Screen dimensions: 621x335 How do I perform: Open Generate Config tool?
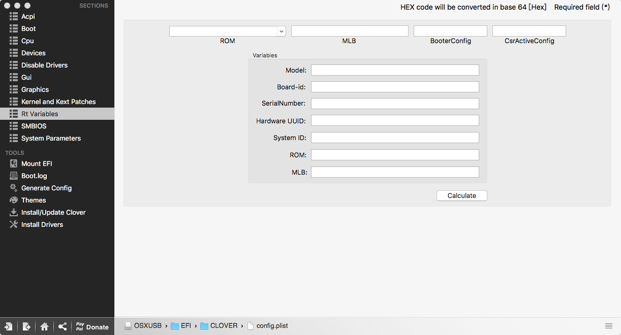(46, 188)
